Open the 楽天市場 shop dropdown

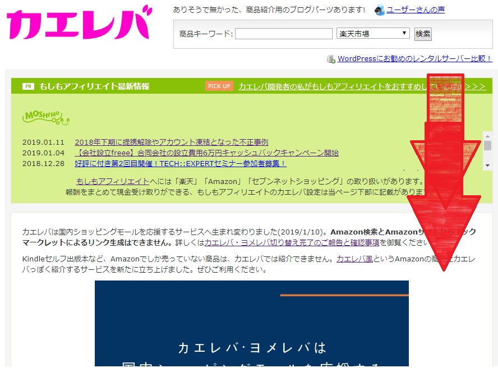373,33
